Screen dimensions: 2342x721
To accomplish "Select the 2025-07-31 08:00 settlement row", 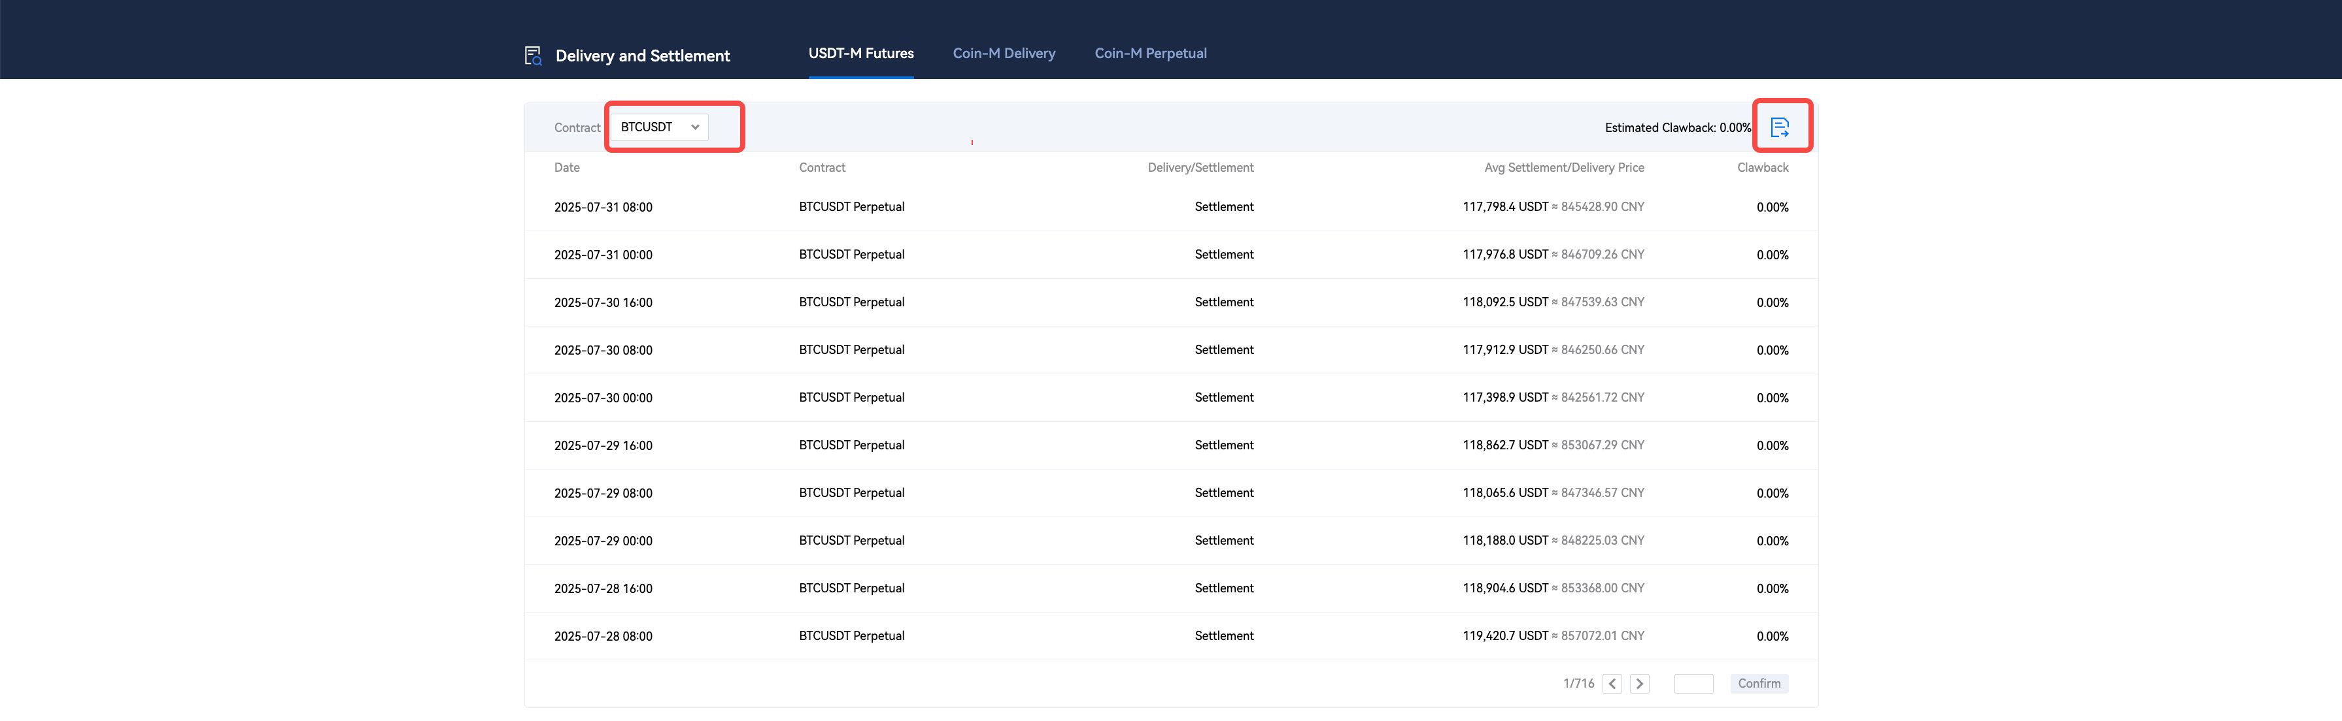I will tap(603, 207).
